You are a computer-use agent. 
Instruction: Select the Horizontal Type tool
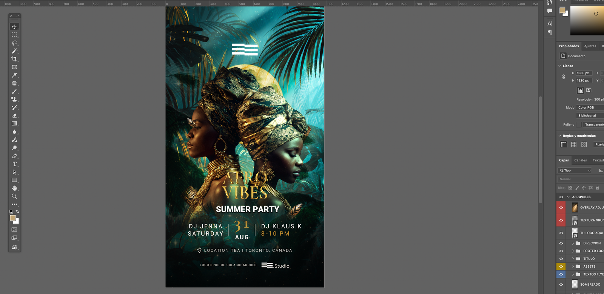(14, 164)
